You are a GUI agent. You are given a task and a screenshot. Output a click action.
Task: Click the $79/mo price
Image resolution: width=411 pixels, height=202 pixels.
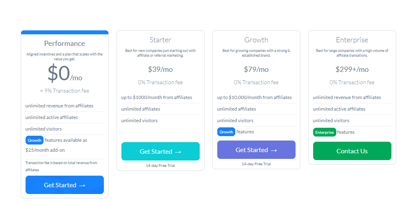pyautogui.click(x=256, y=69)
